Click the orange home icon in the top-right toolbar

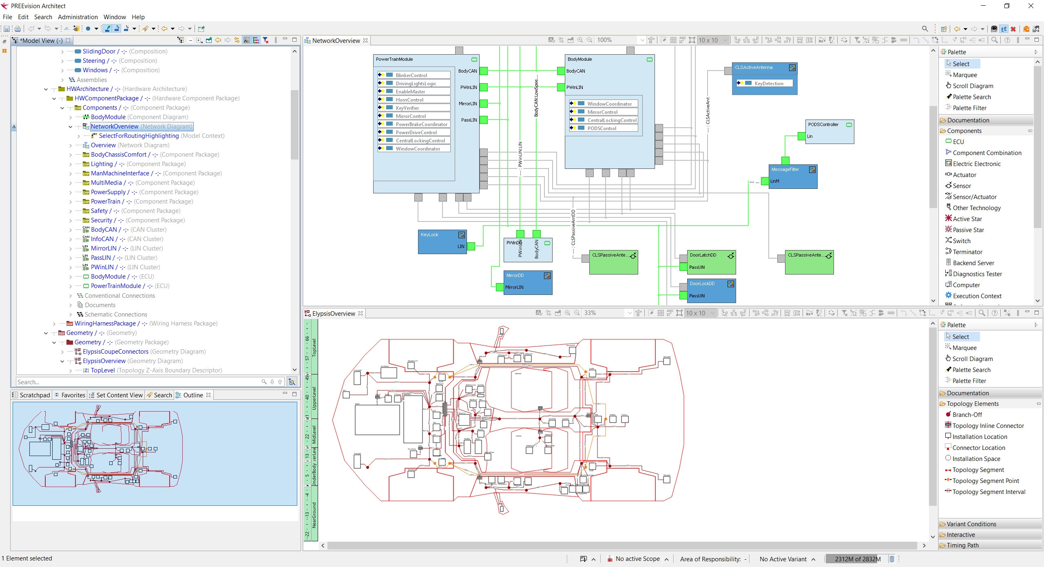pos(1026,29)
